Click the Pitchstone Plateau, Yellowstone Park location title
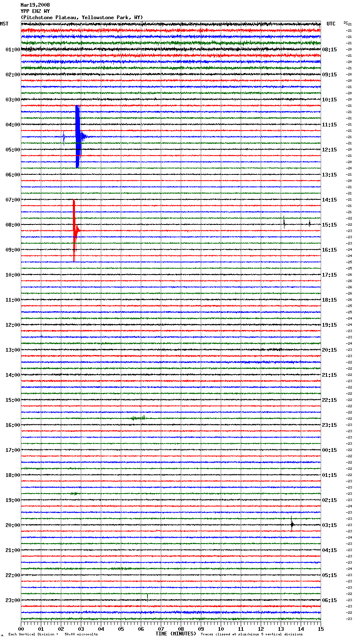The height and width of the screenshot is (640, 354). coord(82,18)
